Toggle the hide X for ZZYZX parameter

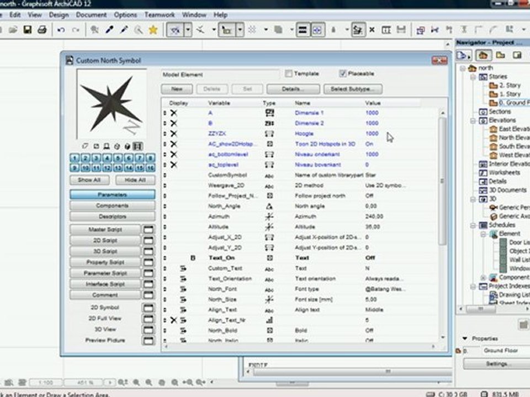tap(173, 133)
